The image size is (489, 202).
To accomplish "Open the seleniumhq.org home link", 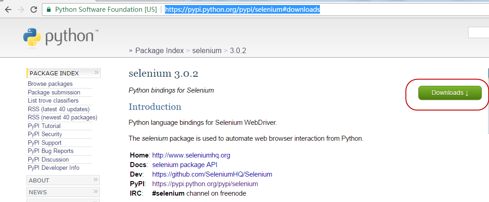I will pos(191,155).
